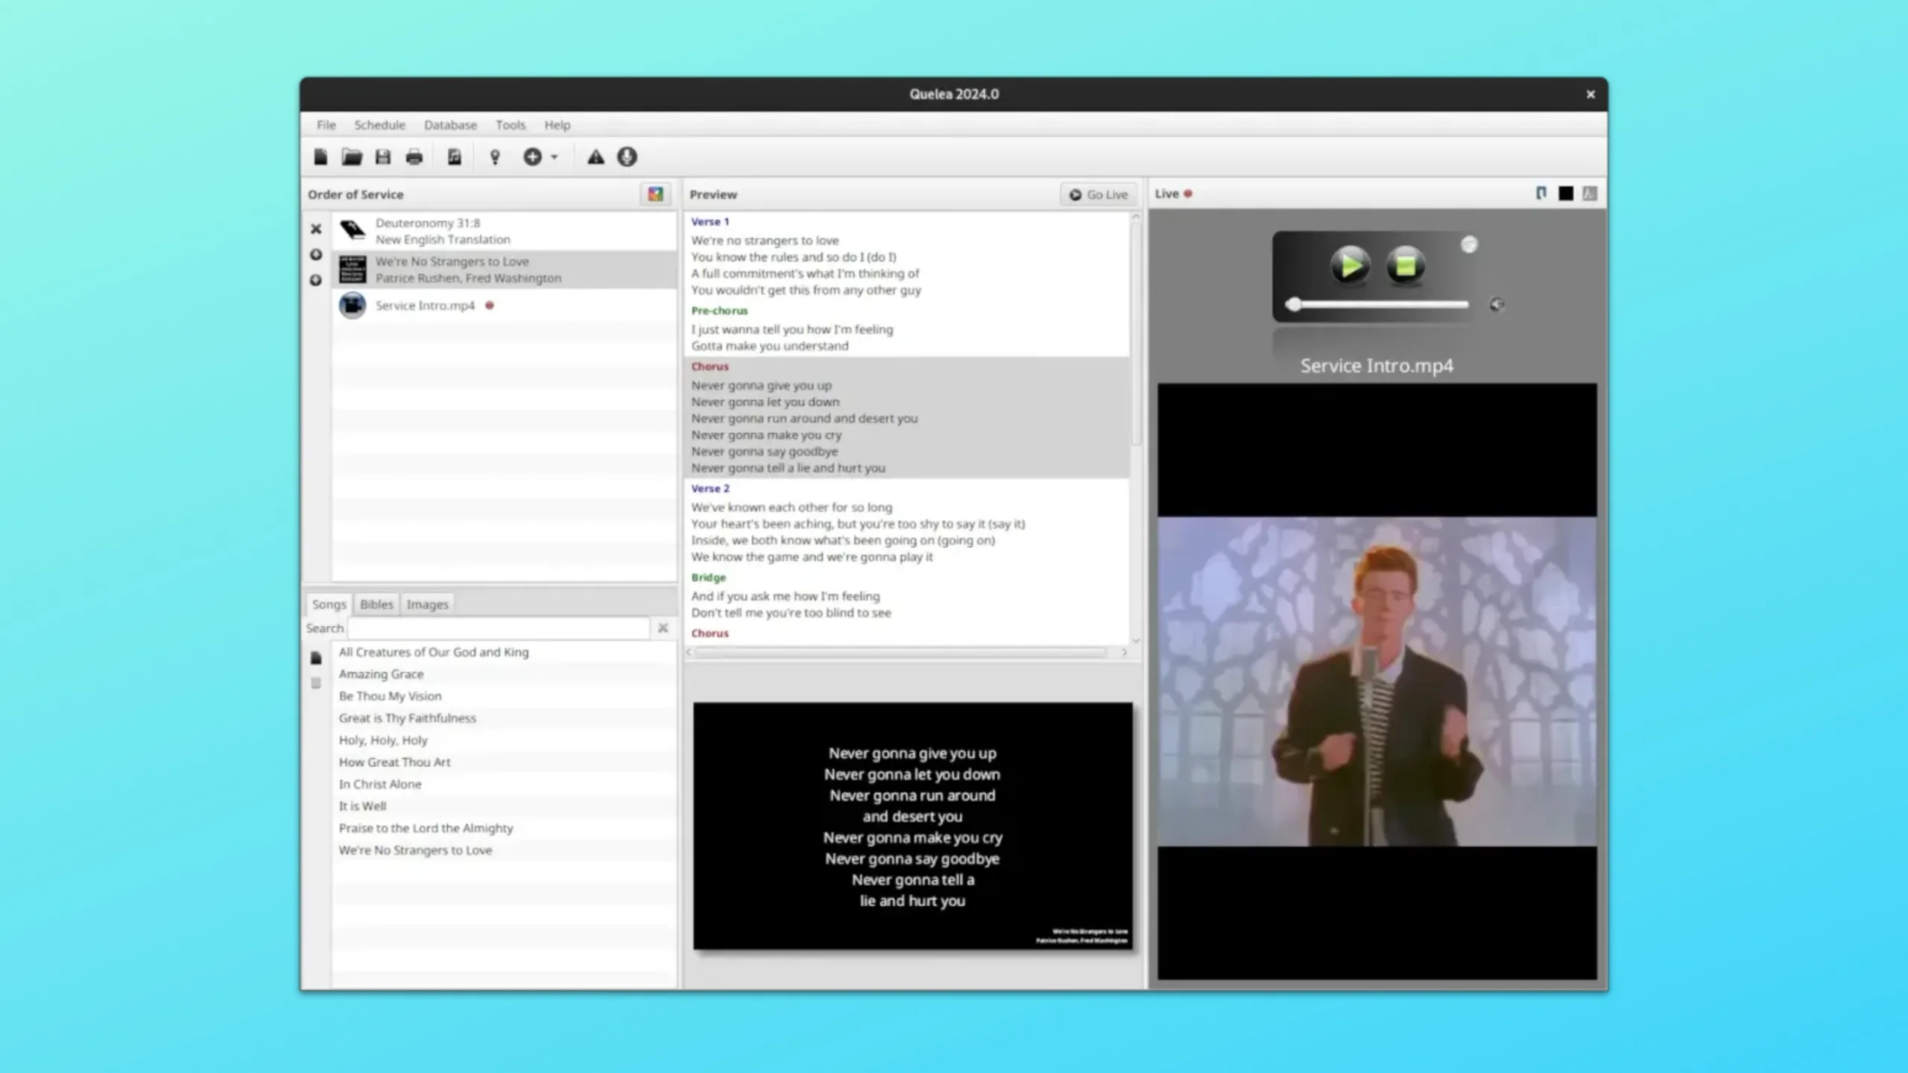Open the Help menu

tap(557, 125)
